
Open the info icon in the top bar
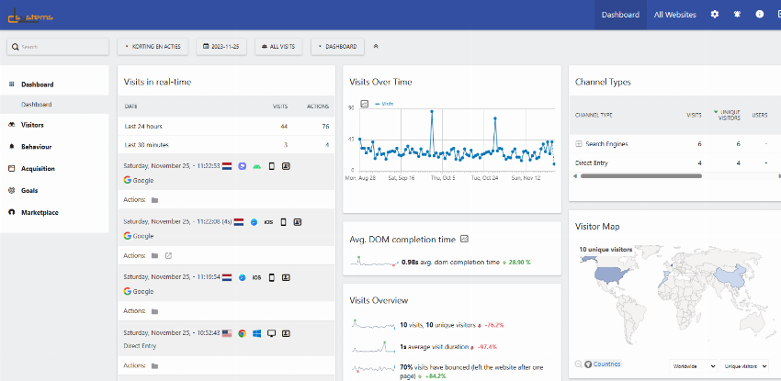[760, 15]
